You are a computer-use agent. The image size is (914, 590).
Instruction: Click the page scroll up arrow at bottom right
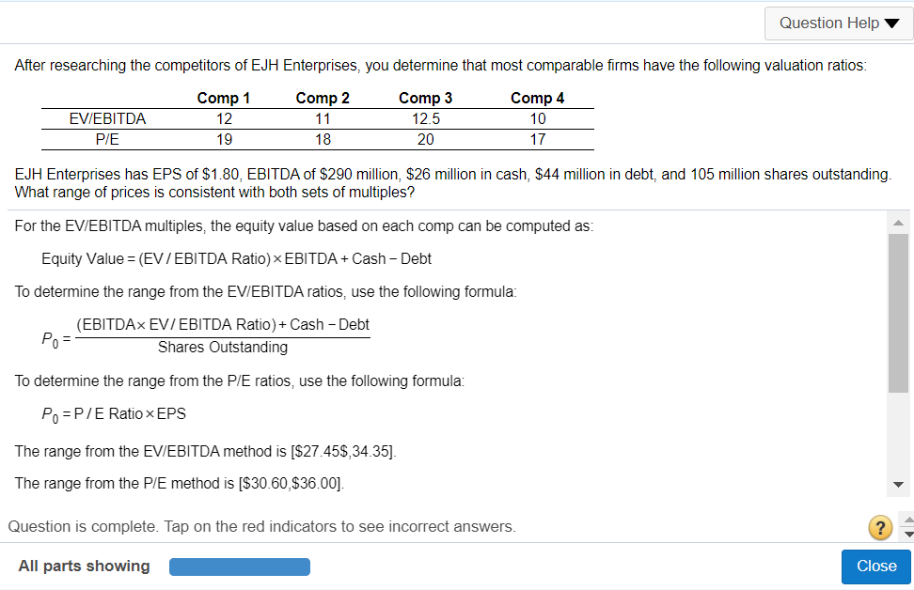click(x=907, y=520)
